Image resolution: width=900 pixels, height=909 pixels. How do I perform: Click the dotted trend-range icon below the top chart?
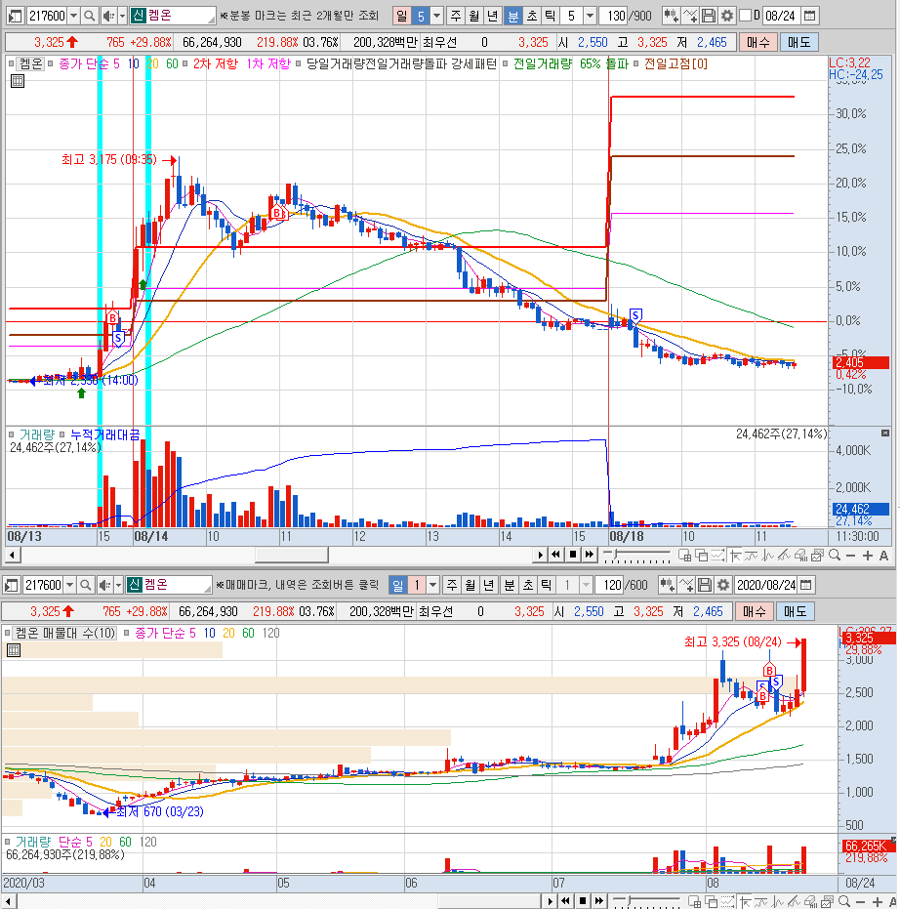[718, 556]
